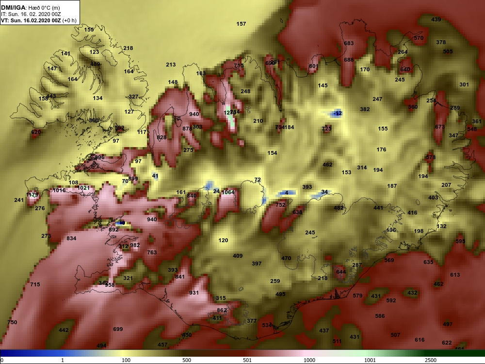
Task: Click the map value "301"
Action: (464, 84)
